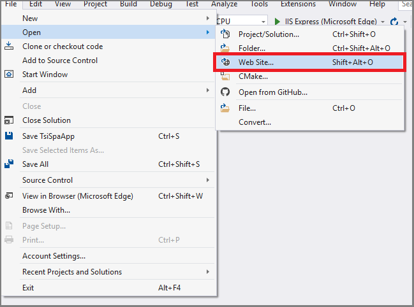Open the Build menu
This screenshot has width=414, height=307.
[x=129, y=4]
